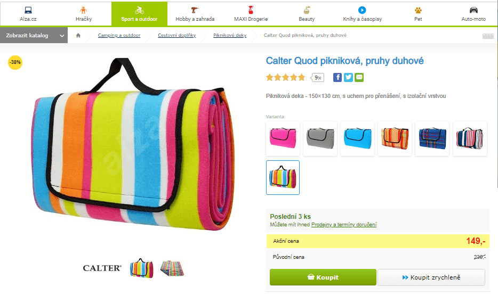Send product by email icon
This screenshot has height=295, width=498.
coord(359,77)
